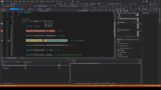Collapse the class Program outlining region
161x90 pixels.
(x=13, y=12)
